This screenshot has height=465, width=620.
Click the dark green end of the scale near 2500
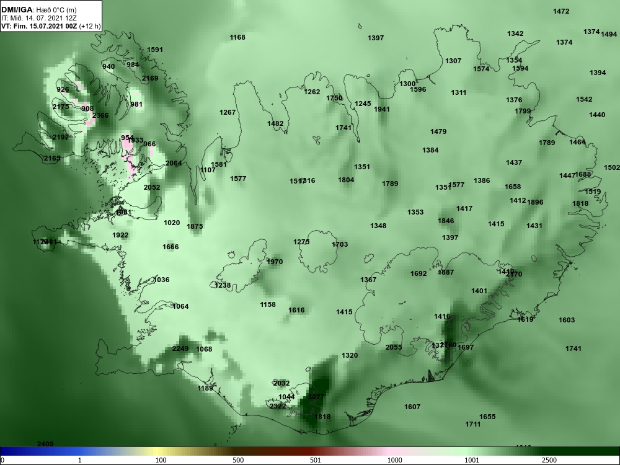point(582,451)
